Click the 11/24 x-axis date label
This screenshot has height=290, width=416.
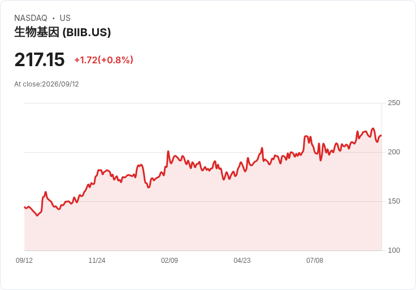pyautogui.click(x=97, y=261)
